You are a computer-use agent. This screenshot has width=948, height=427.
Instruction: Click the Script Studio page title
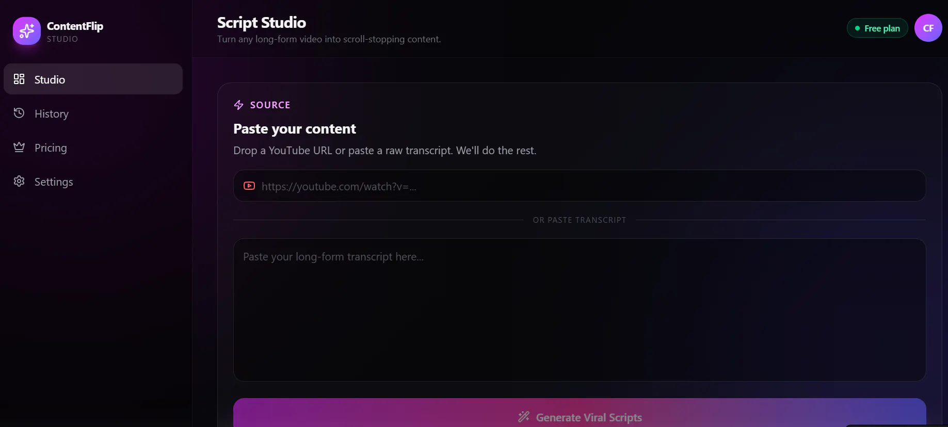pyautogui.click(x=262, y=23)
